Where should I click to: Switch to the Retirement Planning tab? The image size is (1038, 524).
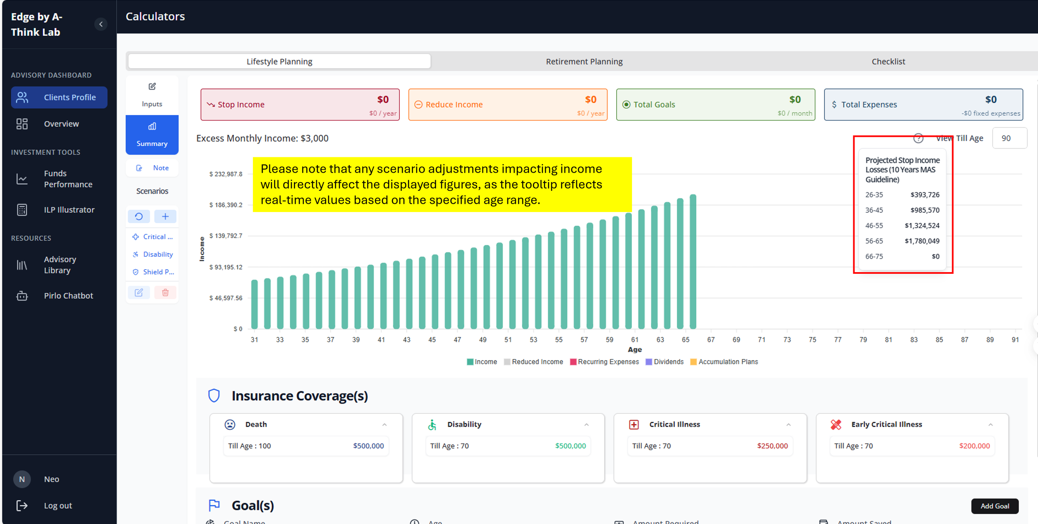tap(584, 61)
